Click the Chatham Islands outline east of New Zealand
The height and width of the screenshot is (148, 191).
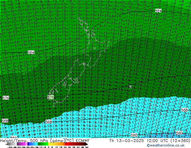tap(130, 87)
